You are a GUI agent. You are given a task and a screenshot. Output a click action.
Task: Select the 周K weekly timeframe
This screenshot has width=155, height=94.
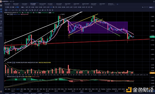point(54,7)
